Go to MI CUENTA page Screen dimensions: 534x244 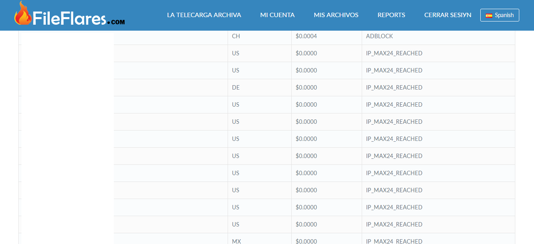tap(277, 15)
